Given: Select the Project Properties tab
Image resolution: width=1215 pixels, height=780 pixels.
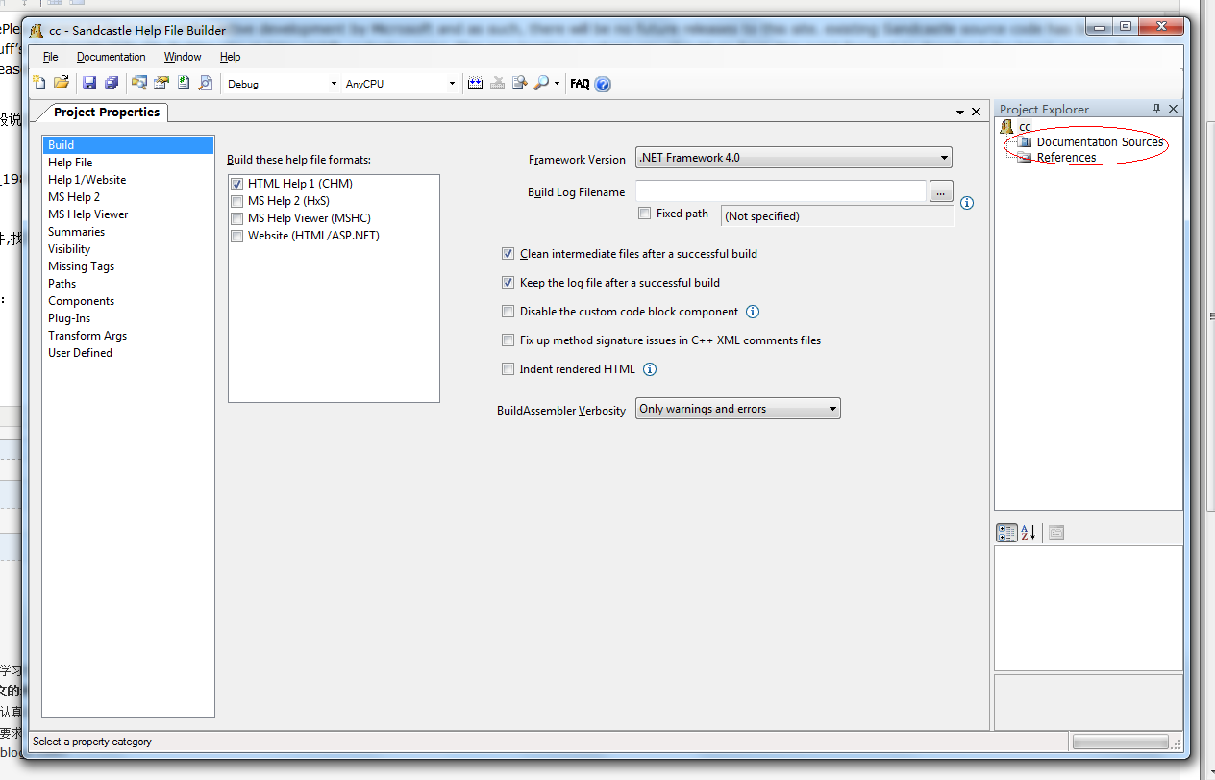Looking at the screenshot, I should click(106, 113).
